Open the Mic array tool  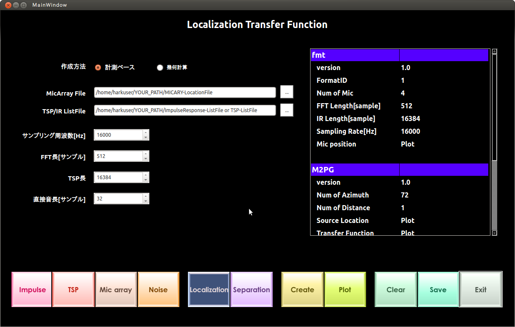(116, 289)
